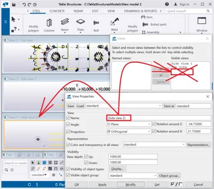
Task: Open the Projection dropdown showing Orthogonal
Action: coord(129,131)
